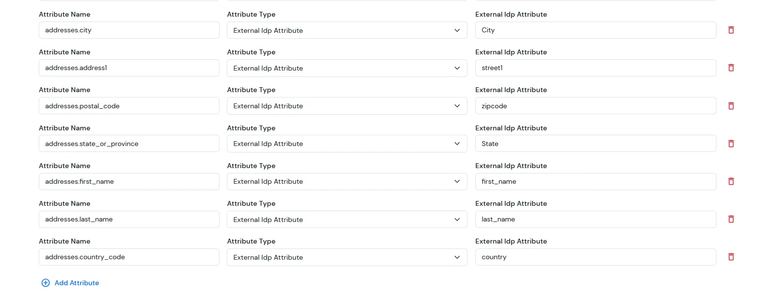Remove the addresses.first_name attribute row
This screenshot has width=768, height=295.
click(731, 181)
